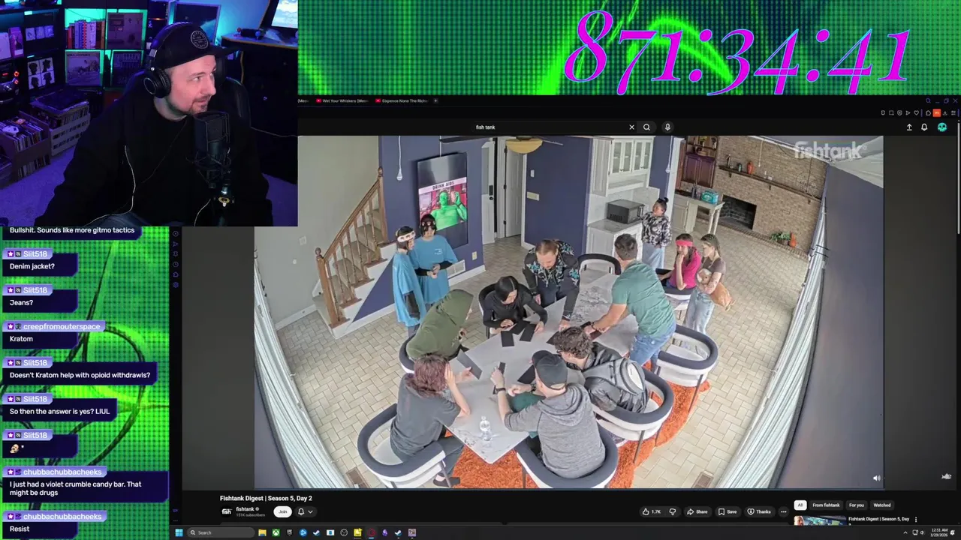Open the taskbar clock showing 12:51 AM
The height and width of the screenshot is (540, 961).
pyautogui.click(x=941, y=532)
